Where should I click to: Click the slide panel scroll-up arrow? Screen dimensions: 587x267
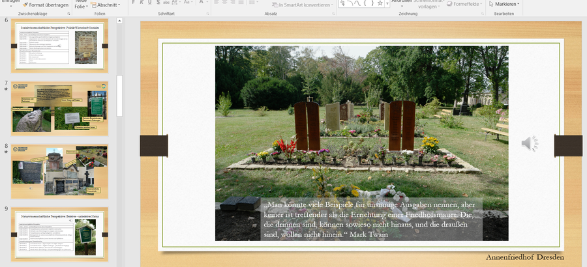point(119,21)
